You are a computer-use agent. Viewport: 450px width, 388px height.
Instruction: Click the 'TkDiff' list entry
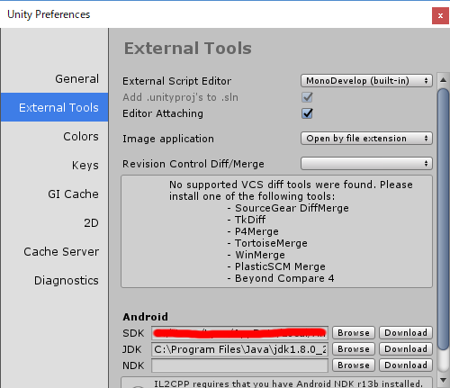tap(250, 220)
